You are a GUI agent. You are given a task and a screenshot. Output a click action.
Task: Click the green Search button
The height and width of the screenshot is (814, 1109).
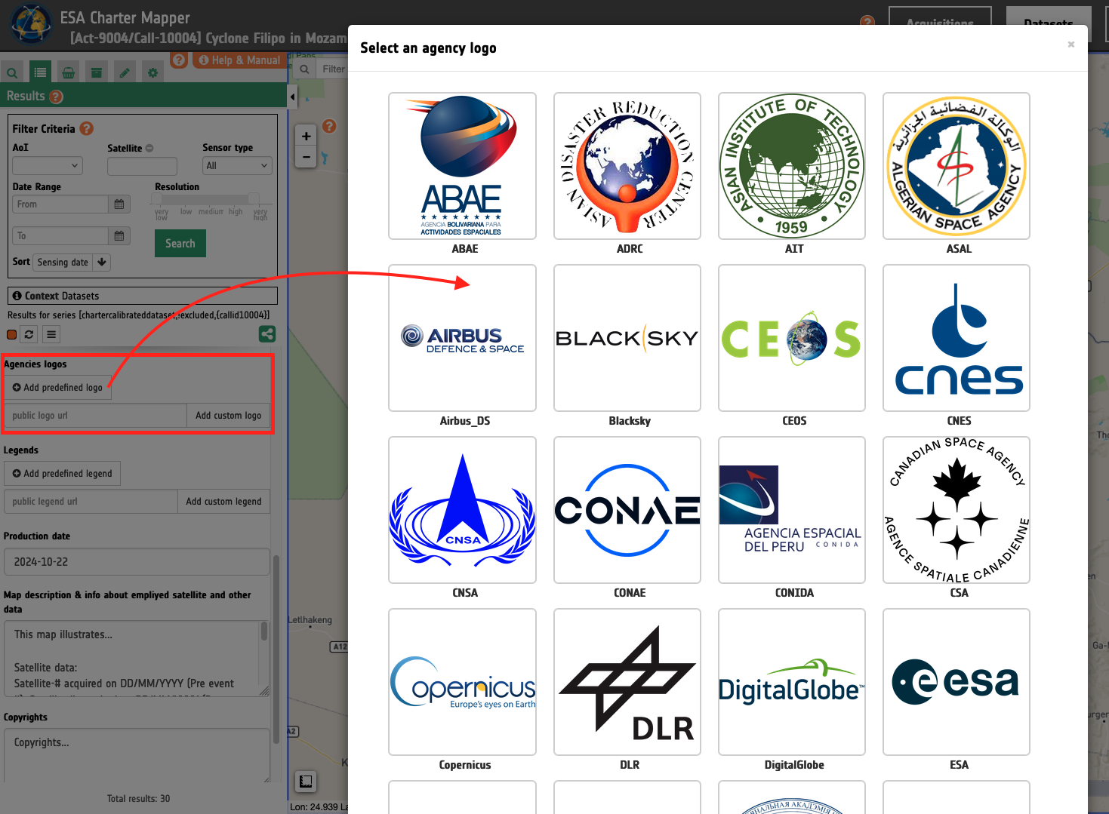(180, 244)
